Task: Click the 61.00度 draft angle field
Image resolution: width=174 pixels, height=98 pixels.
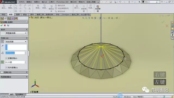Action: [x=15, y=62]
